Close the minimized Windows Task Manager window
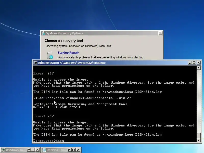The width and height of the screenshot is (204, 153). tap(37, 150)
